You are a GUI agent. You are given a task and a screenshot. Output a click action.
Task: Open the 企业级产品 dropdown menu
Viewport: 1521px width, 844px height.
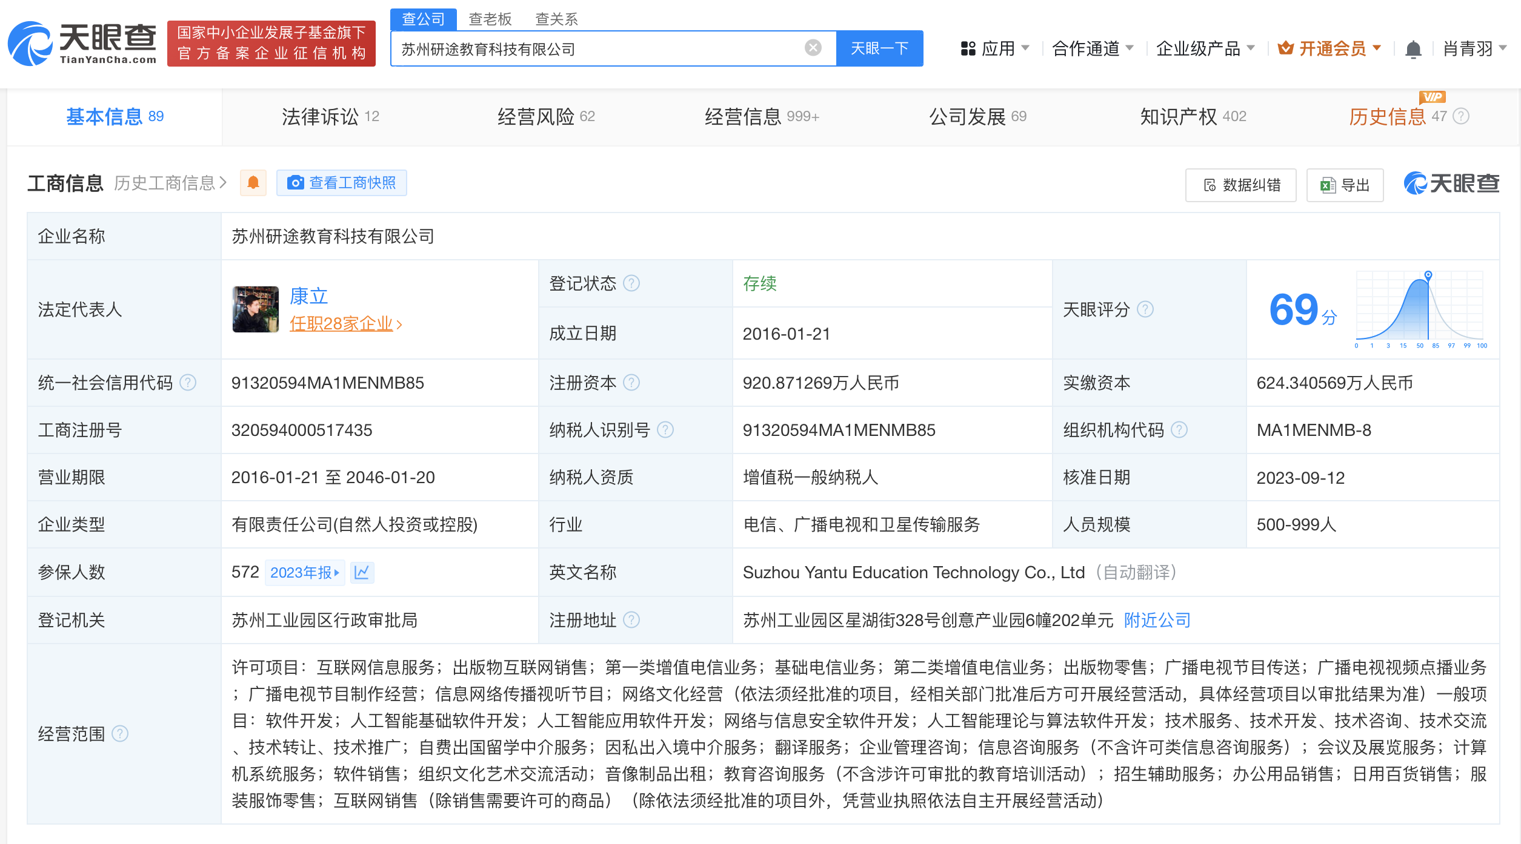point(1205,48)
